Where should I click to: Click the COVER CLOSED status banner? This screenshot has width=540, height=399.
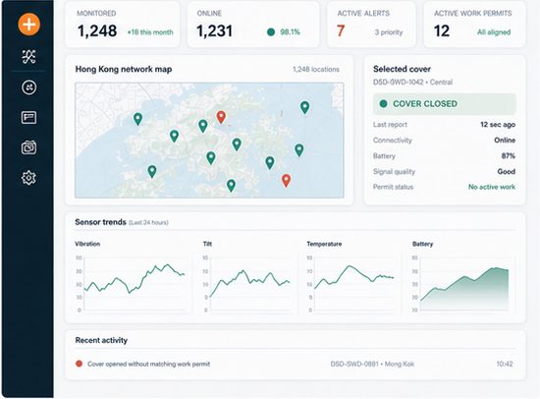(x=445, y=104)
